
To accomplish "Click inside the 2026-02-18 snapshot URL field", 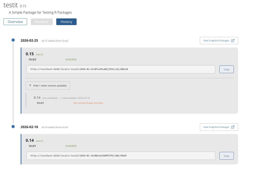I will tap(121, 156).
